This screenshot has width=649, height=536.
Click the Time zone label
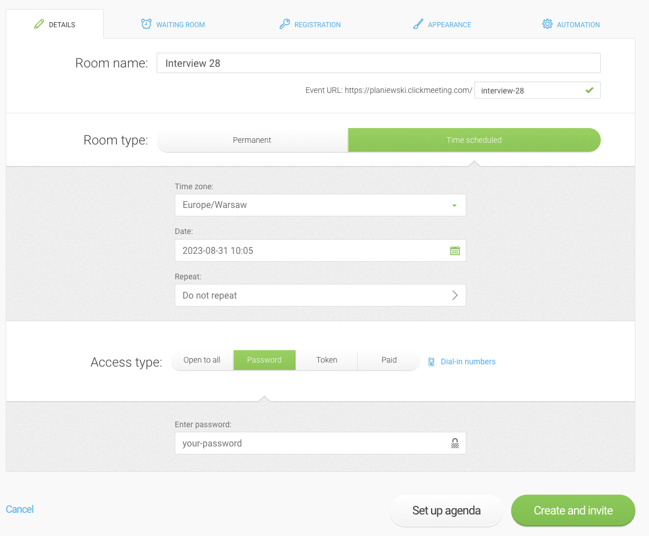(x=194, y=186)
